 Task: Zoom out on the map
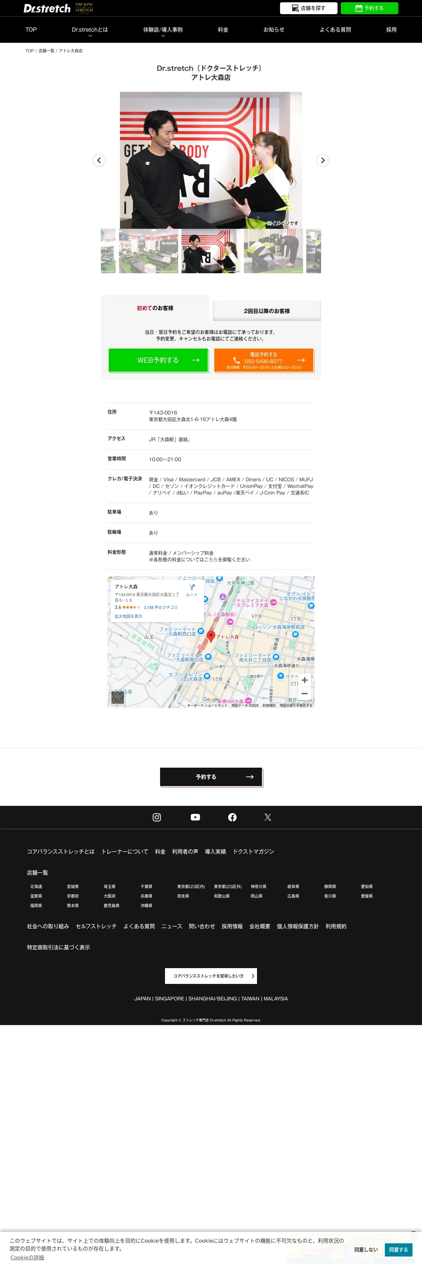(305, 693)
